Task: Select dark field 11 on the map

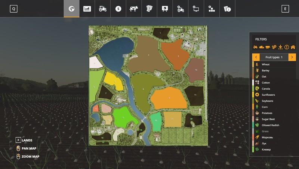Action: [x=195, y=95]
